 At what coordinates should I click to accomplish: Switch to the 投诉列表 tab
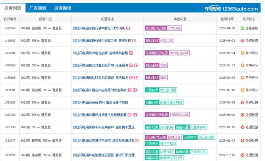point(13,8)
